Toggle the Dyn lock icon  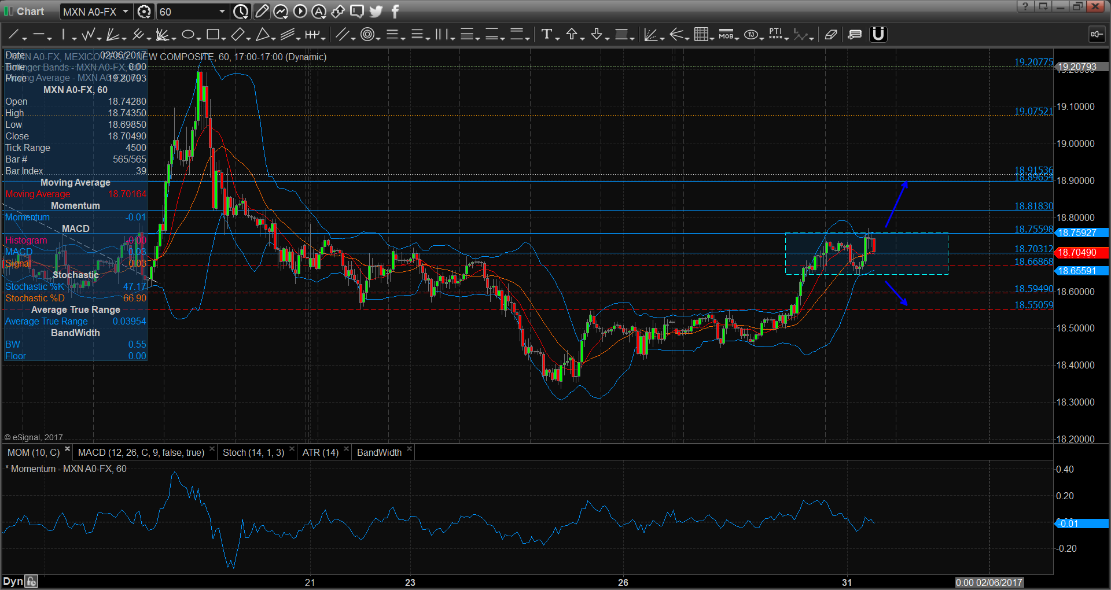(x=31, y=581)
